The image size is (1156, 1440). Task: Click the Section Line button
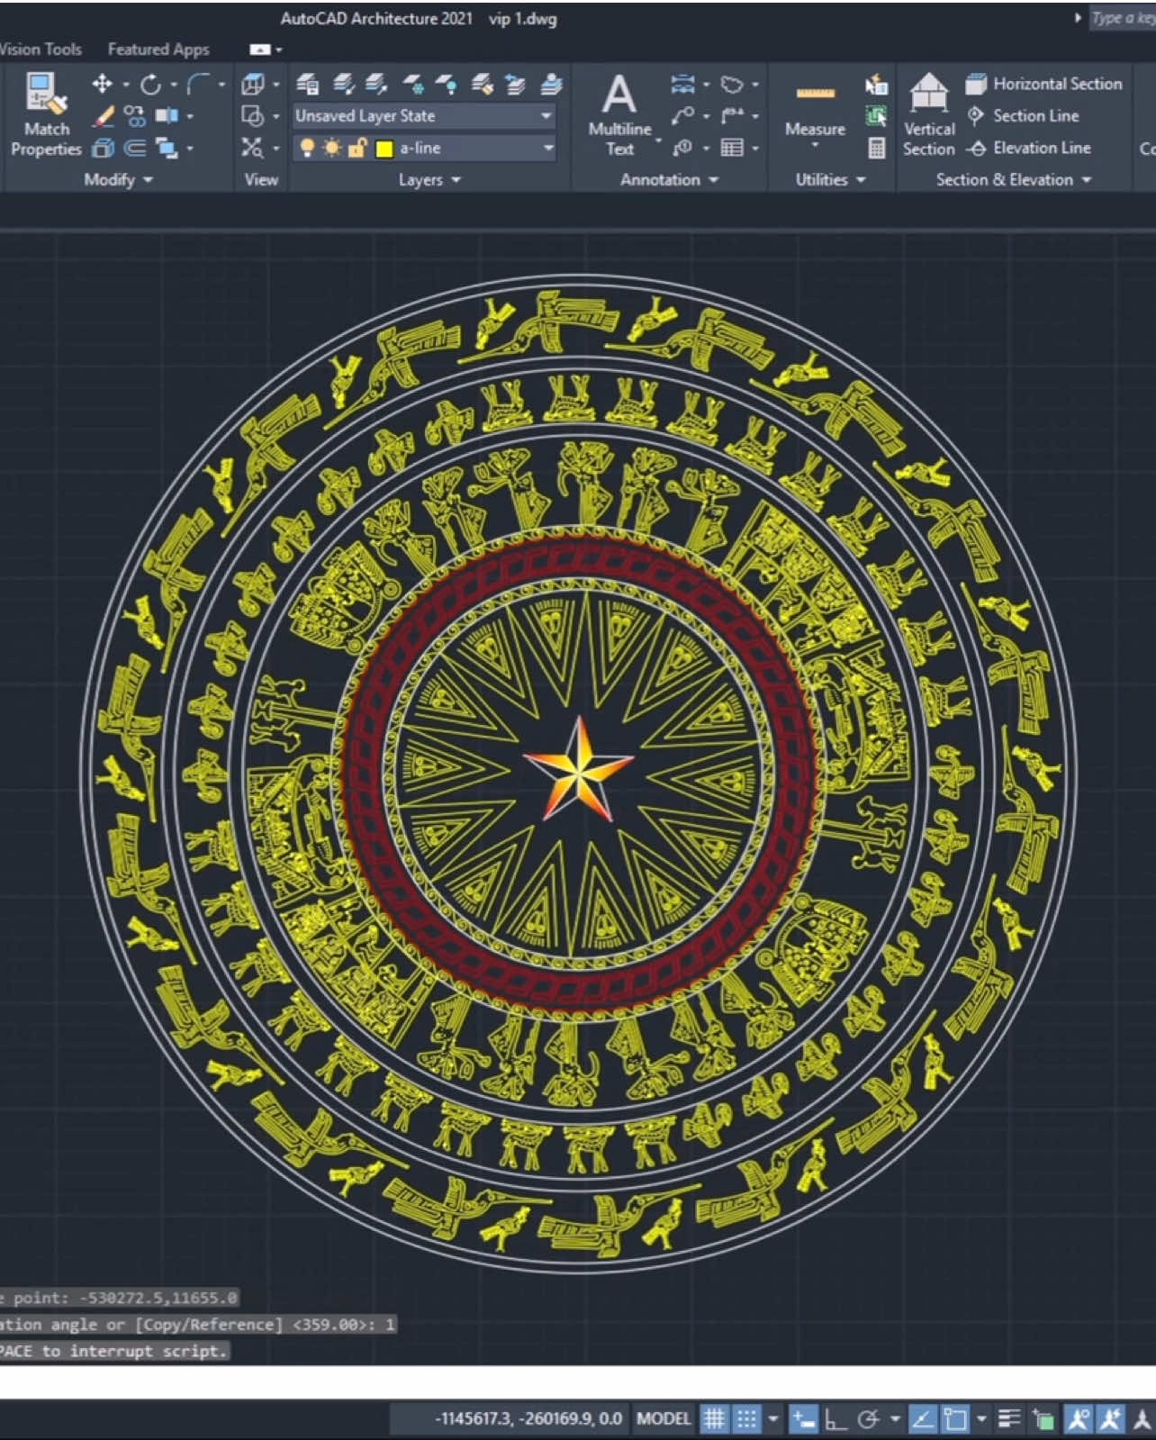pos(1023,115)
